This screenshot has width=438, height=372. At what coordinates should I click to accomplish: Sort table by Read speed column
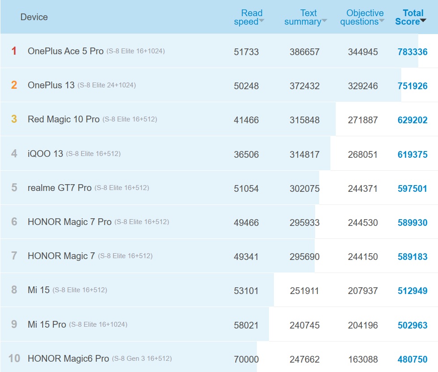249,17
